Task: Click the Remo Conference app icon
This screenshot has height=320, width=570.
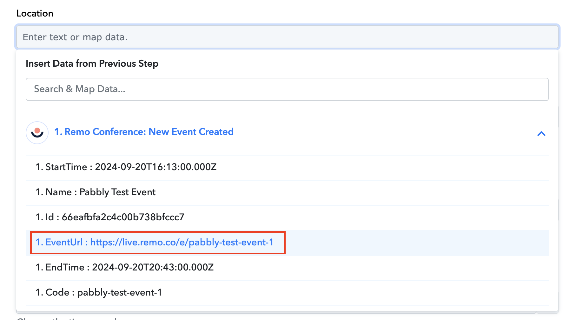Action: click(37, 133)
